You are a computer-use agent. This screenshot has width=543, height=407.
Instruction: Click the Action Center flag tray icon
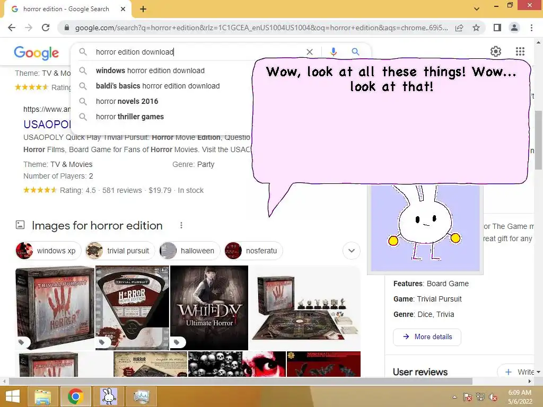coord(467,397)
